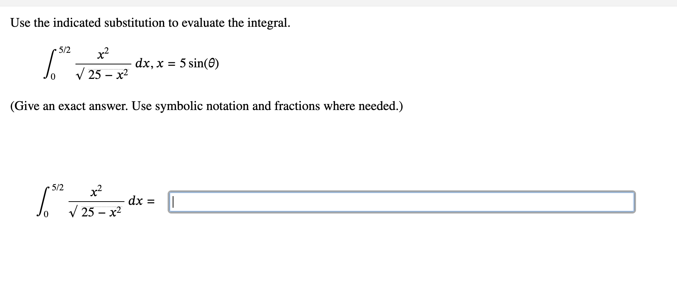
Task: Click the radical √(25 − x²) in the first expression
Action: pyautogui.click(x=102, y=73)
